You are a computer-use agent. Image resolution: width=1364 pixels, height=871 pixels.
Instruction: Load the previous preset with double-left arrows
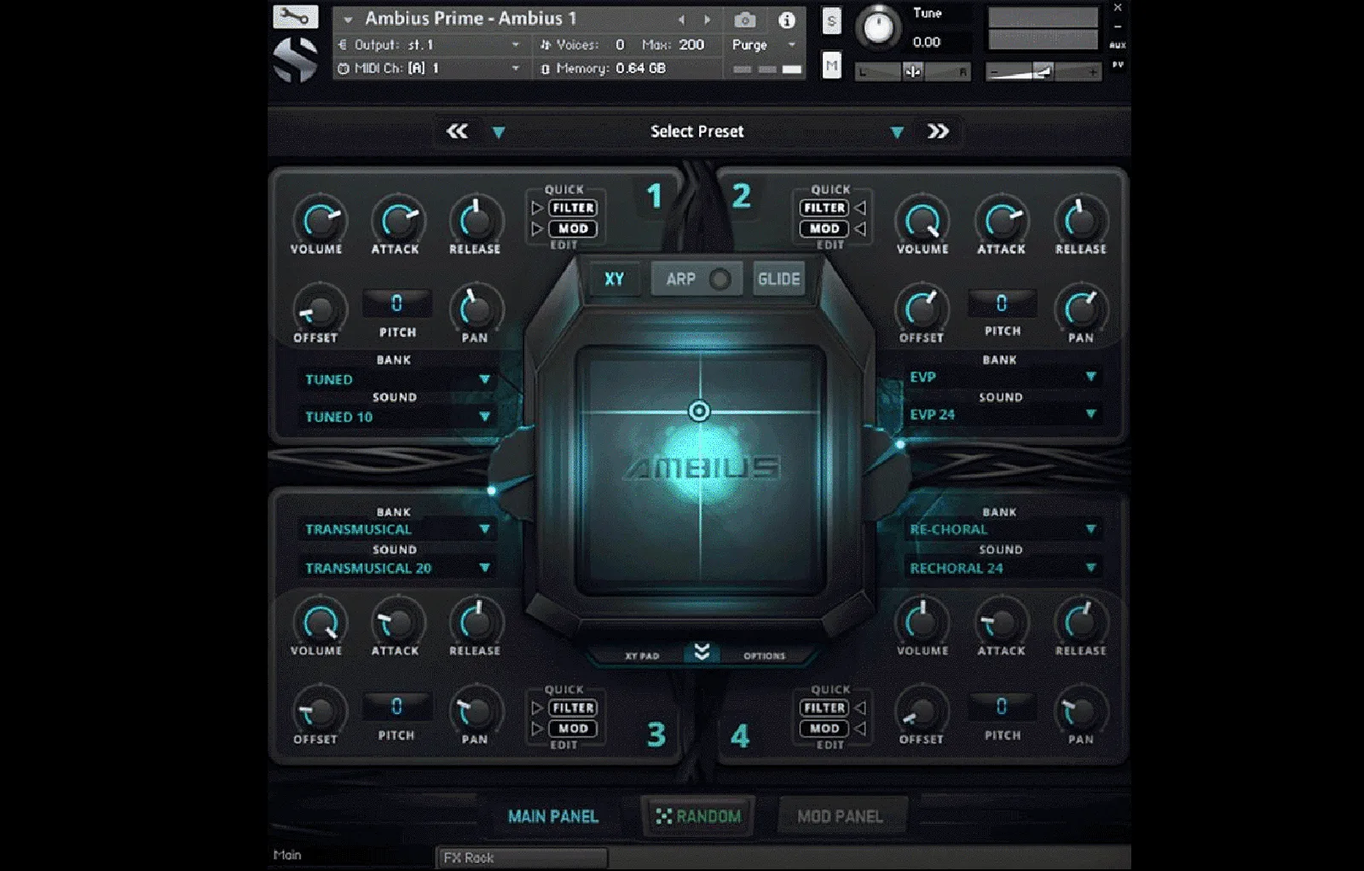(x=457, y=131)
